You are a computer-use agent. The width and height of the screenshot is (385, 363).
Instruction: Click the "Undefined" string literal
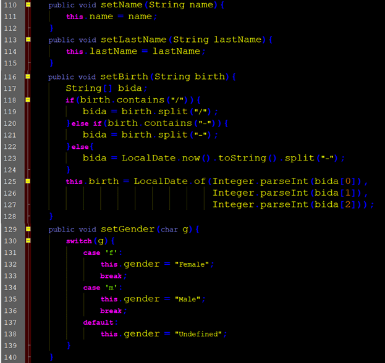click(x=198, y=334)
